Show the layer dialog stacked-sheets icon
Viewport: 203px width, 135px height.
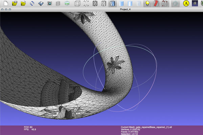click(x=58, y=3)
